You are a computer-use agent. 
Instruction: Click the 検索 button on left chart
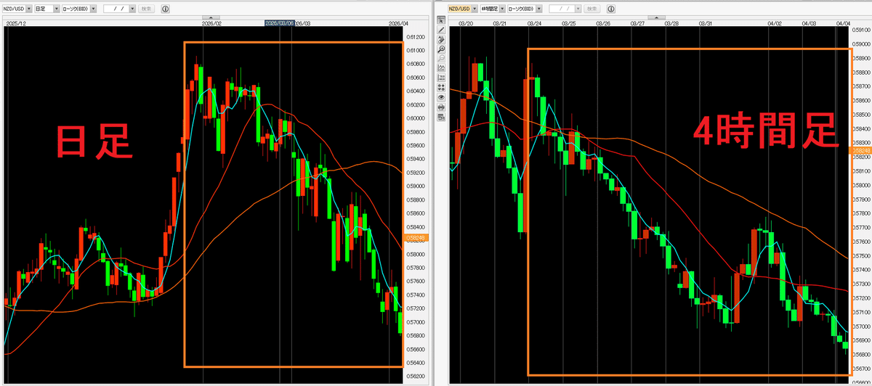[x=147, y=9]
